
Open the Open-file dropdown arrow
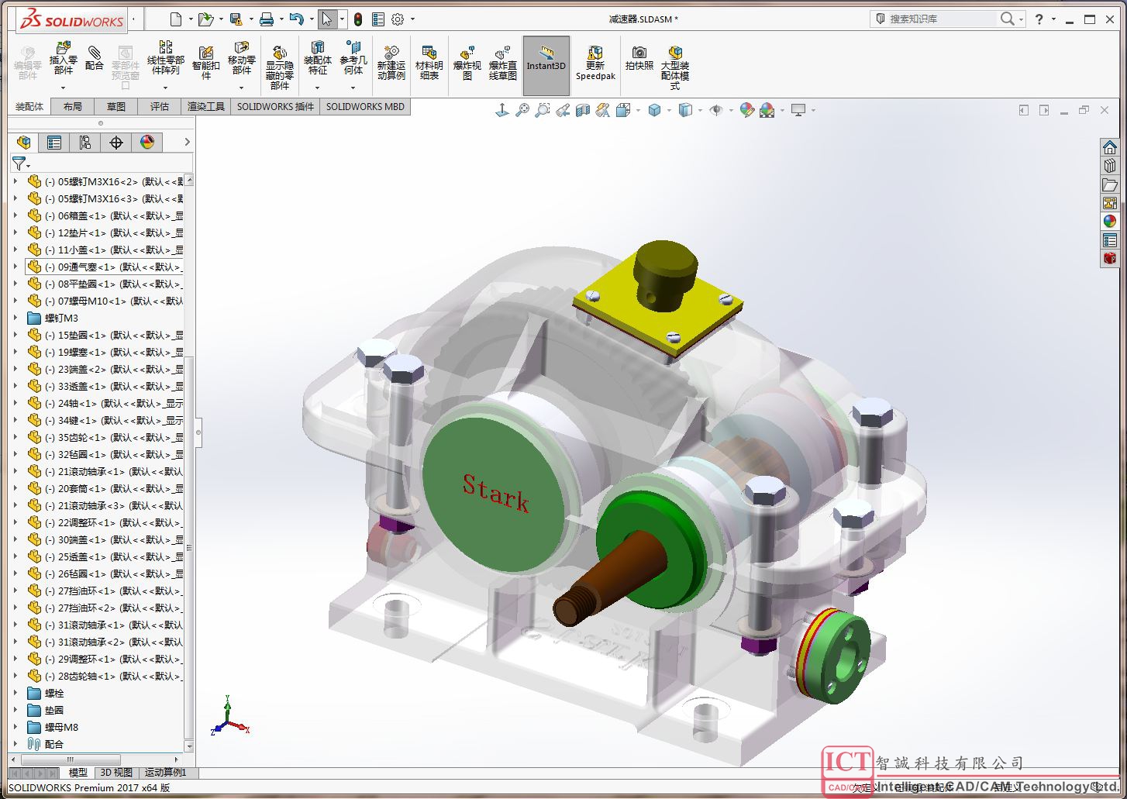pyautogui.click(x=221, y=19)
